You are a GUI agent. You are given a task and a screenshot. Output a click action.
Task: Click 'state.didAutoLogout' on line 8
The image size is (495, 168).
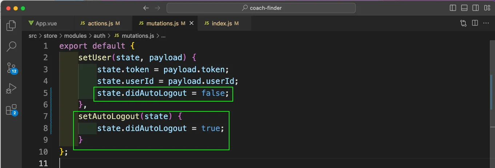point(142,128)
